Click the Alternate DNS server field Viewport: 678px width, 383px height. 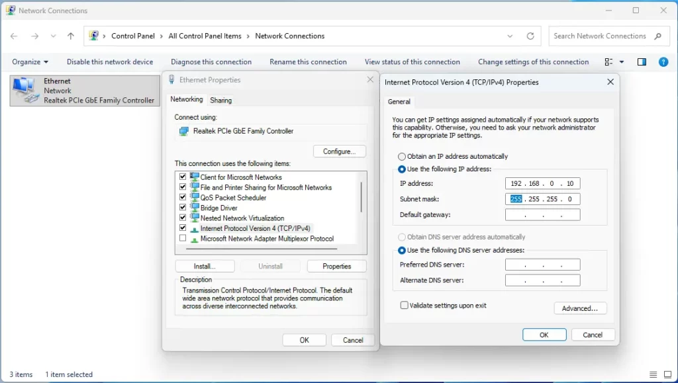tap(543, 280)
